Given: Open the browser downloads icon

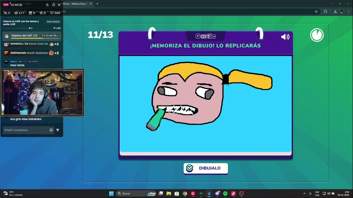Looking at the screenshot, I should (x=335, y=12).
